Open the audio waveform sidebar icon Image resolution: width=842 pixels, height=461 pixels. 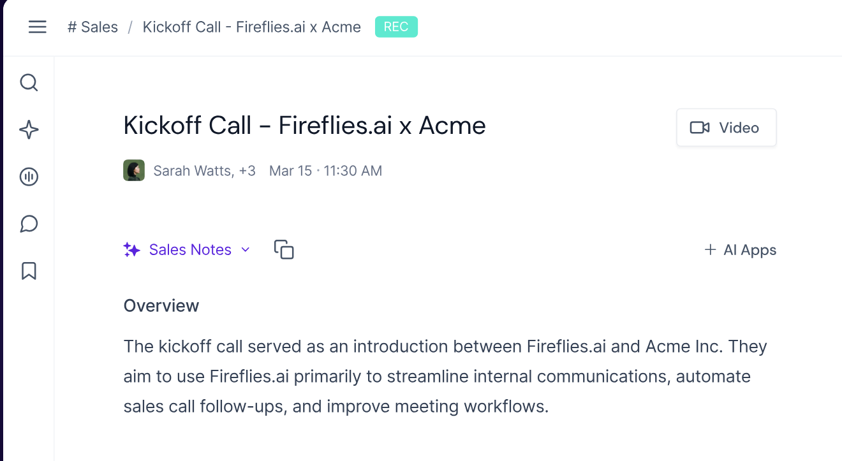coord(29,177)
